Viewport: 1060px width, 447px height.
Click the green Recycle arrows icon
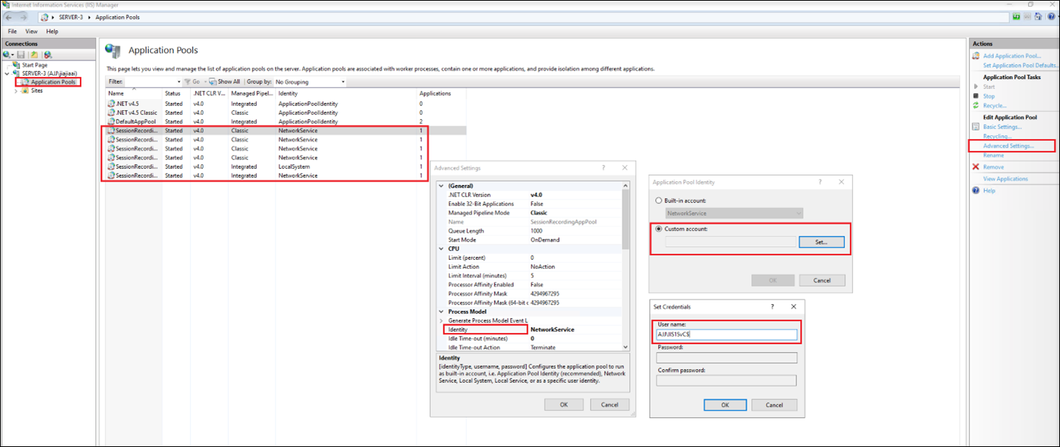click(x=976, y=105)
